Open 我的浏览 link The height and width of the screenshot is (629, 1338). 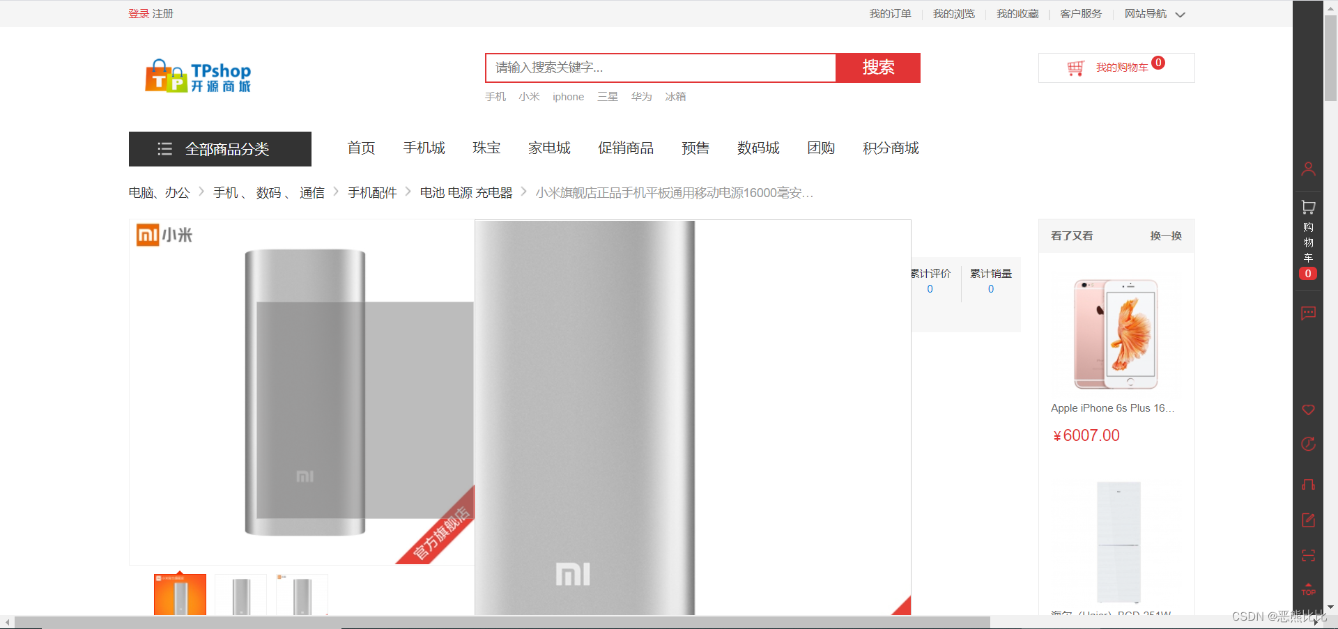pos(953,14)
